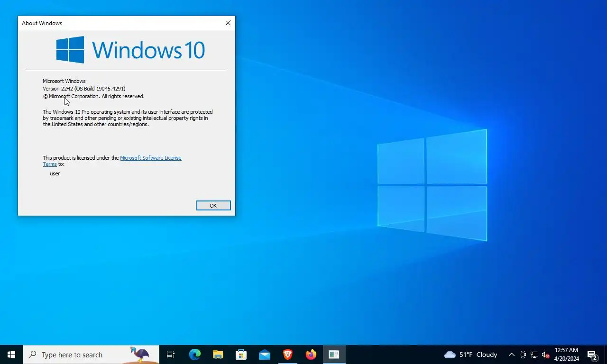This screenshot has height=364, width=607.
Task: Open Microsoft Store from the taskbar
Action: coord(241,355)
